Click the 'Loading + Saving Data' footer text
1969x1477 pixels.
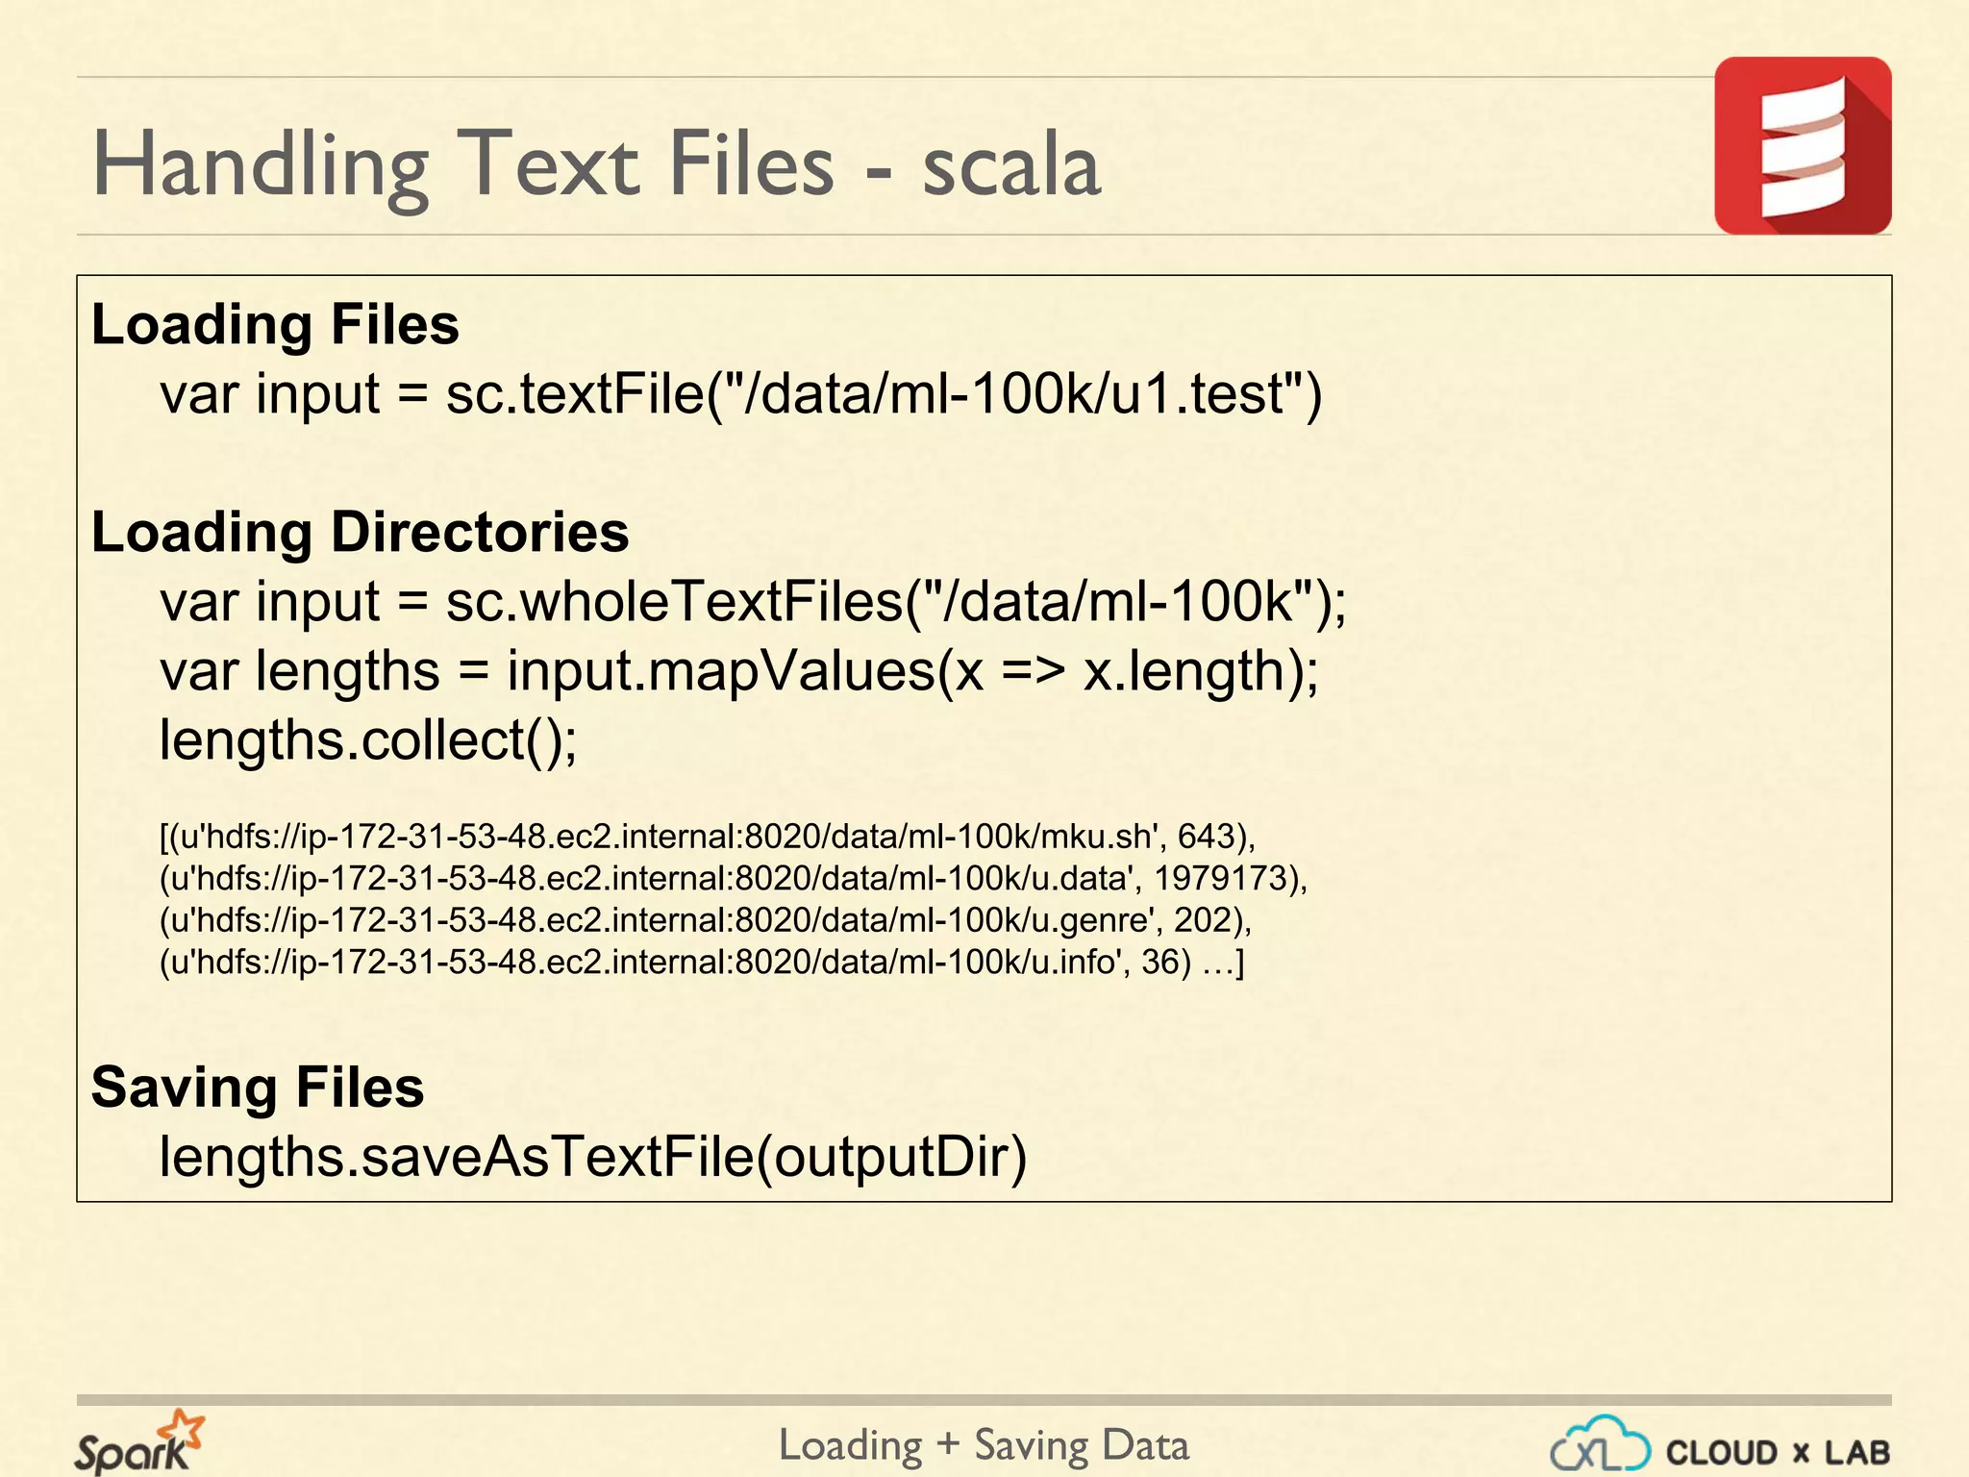[984, 1445]
